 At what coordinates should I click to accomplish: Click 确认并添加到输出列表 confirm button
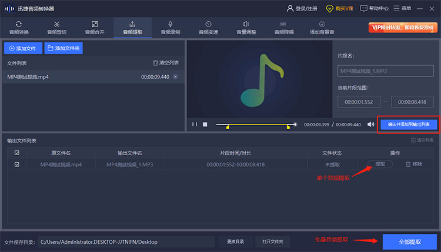[x=409, y=125]
